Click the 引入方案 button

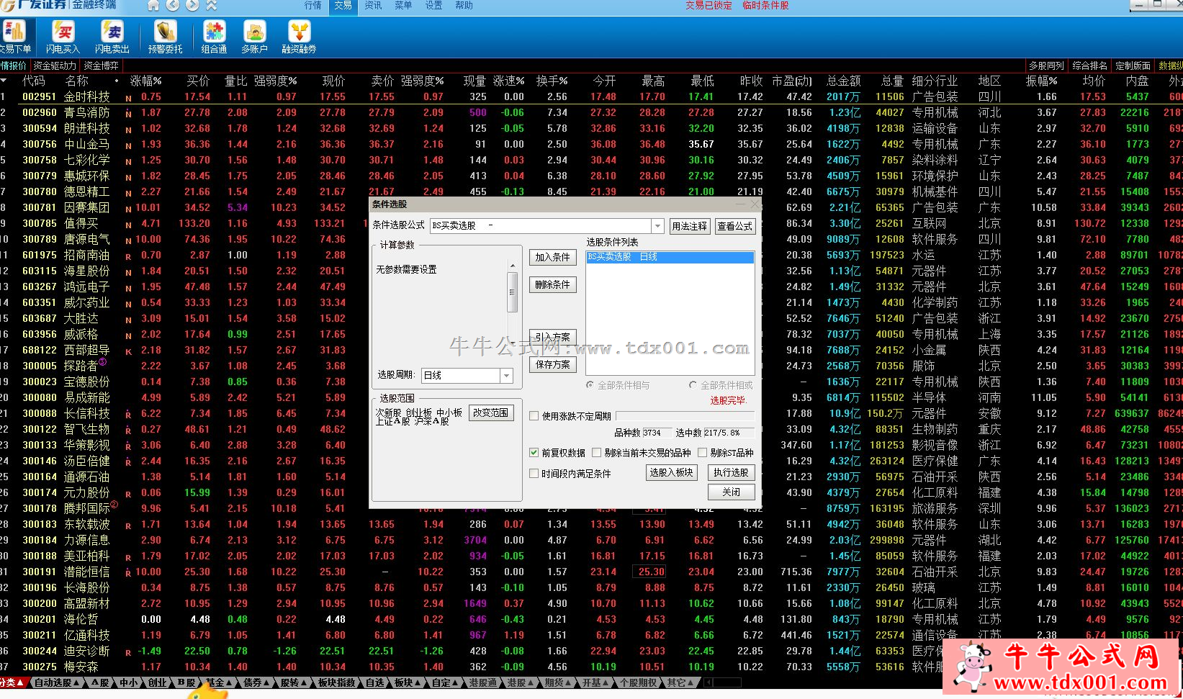552,337
